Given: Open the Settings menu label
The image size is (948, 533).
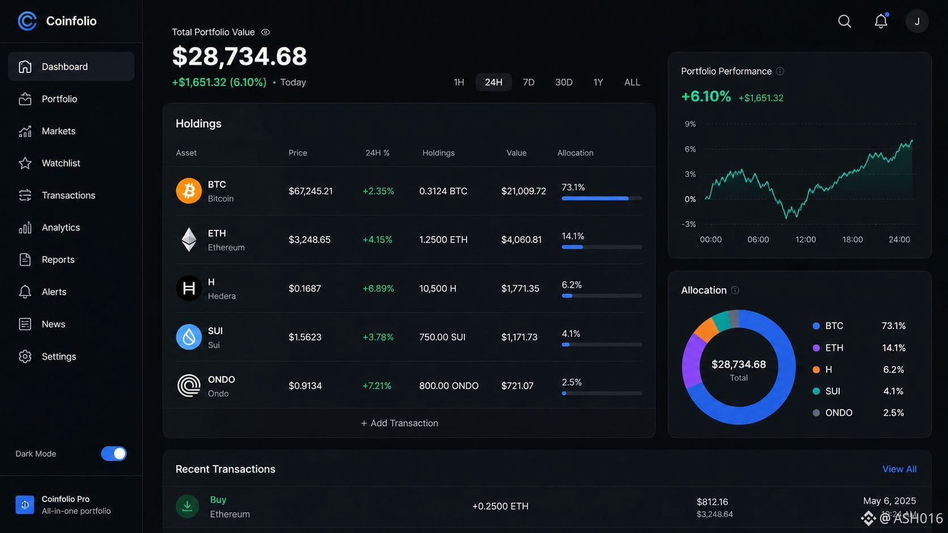Looking at the screenshot, I should [59, 356].
